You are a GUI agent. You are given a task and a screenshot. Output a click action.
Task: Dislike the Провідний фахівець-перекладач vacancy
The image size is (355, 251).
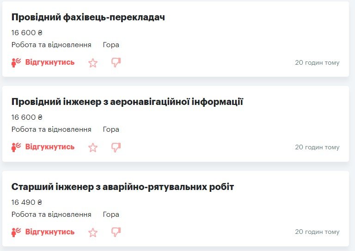[x=116, y=62]
